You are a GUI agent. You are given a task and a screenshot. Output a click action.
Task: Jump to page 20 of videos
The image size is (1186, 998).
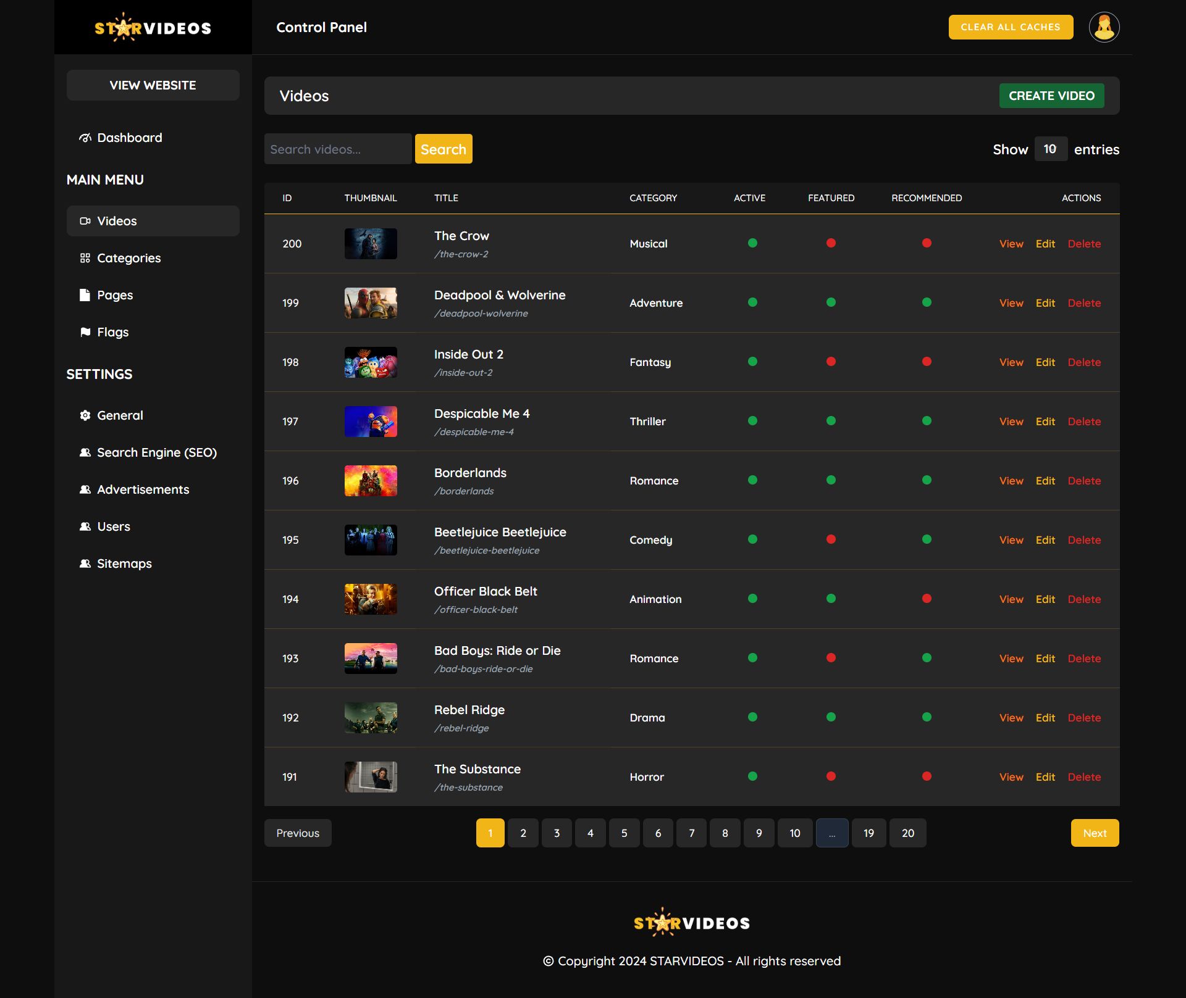point(907,833)
